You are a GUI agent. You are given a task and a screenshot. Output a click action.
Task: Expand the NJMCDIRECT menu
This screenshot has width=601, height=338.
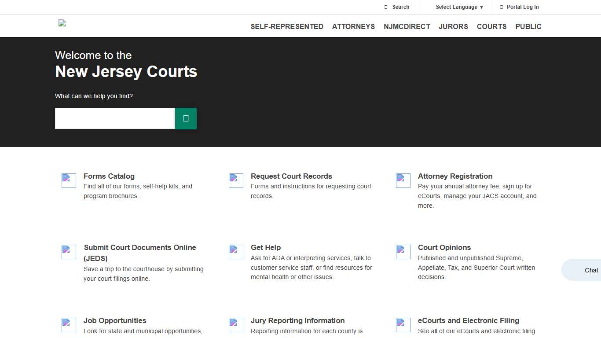click(x=407, y=26)
